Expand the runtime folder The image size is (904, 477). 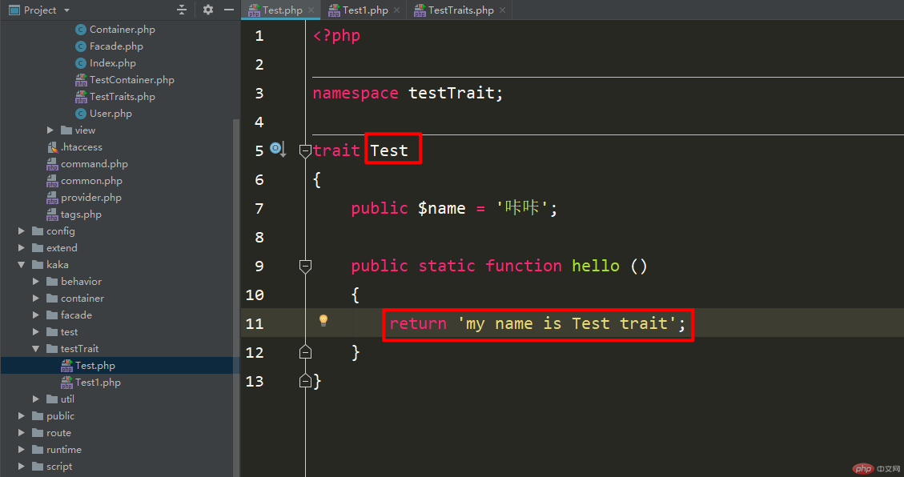point(22,449)
